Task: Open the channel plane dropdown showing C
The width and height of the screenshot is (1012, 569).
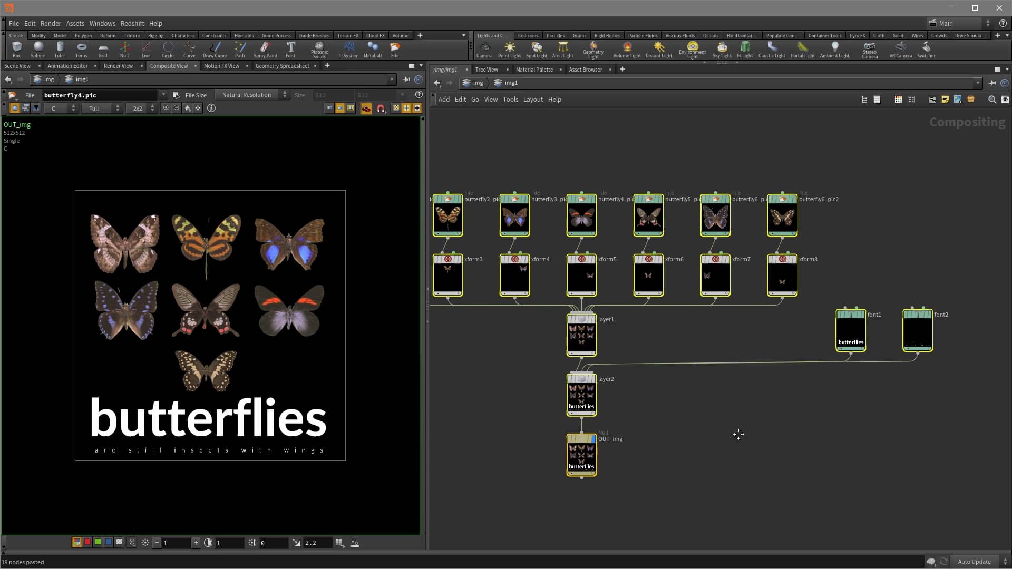Action: point(61,108)
